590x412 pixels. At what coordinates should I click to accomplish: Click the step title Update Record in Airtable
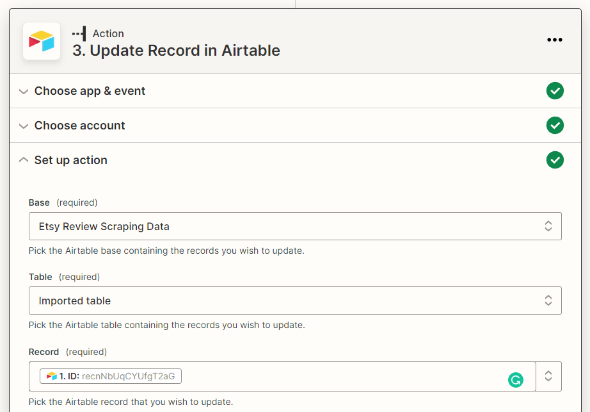click(x=176, y=51)
